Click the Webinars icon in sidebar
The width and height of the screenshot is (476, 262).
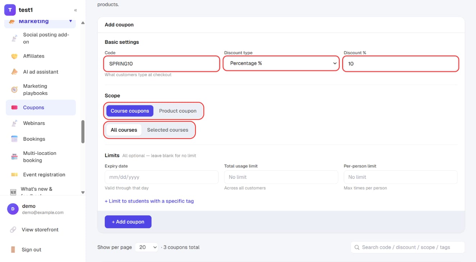click(14, 123)
